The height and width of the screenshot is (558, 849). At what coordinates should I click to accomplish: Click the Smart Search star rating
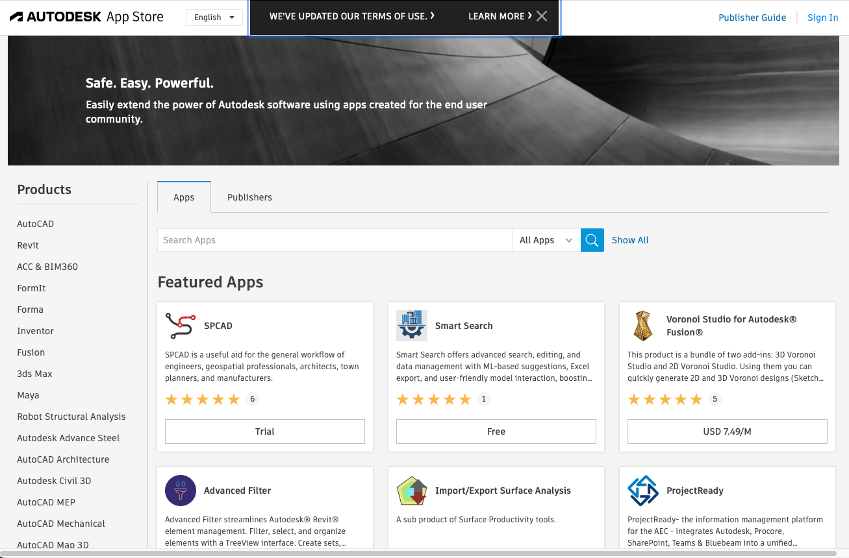(434, 399)
